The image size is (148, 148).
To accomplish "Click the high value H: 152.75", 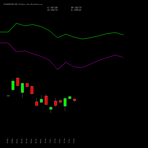I will [x=76, y=8].
